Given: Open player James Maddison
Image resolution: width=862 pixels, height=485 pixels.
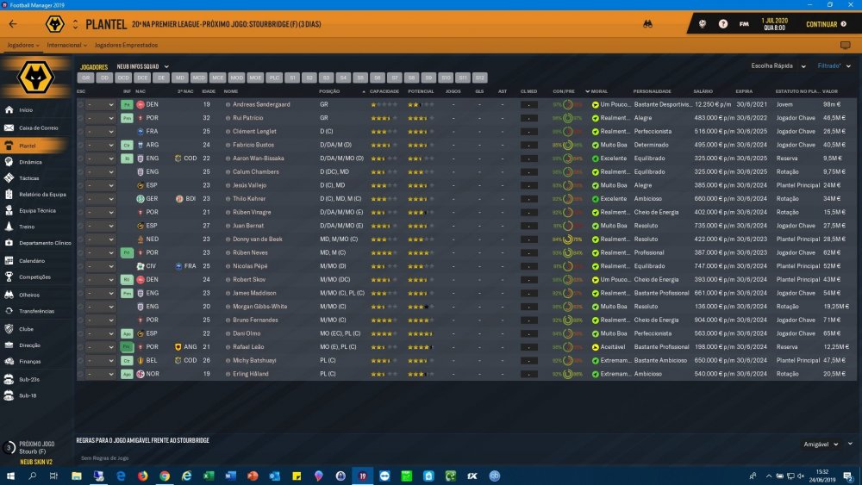Looking at the screenshot, I should (254, 293).
